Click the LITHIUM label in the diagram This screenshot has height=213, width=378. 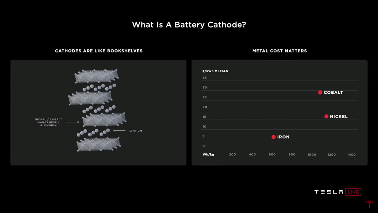136,131
